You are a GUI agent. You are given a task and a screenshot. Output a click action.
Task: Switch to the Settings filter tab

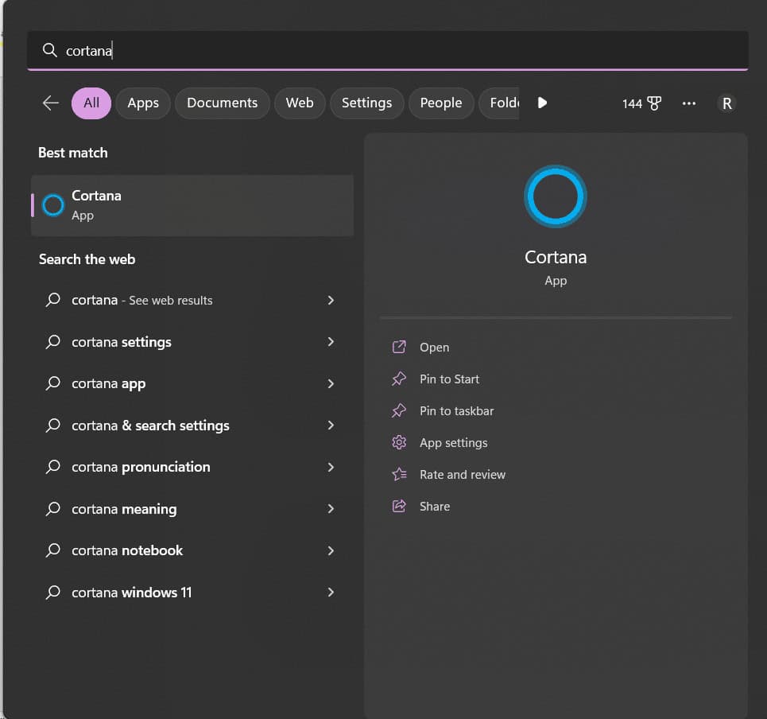[x=367, y=103]
